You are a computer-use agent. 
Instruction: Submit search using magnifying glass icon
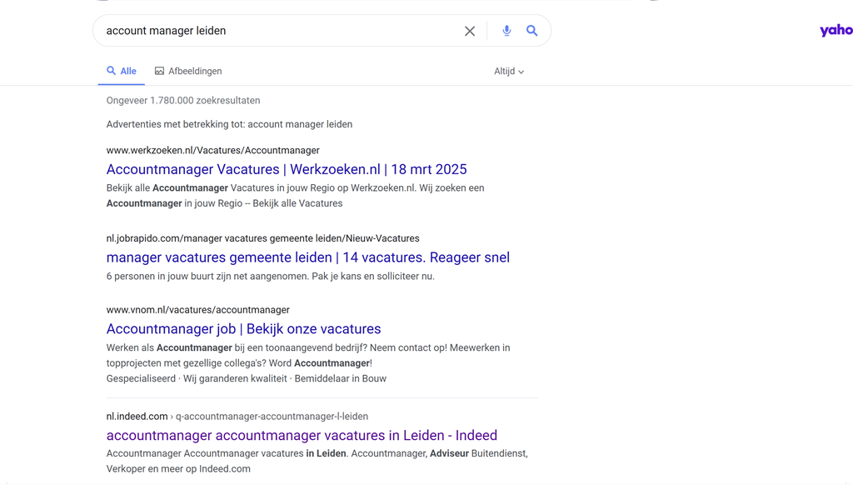532,31
